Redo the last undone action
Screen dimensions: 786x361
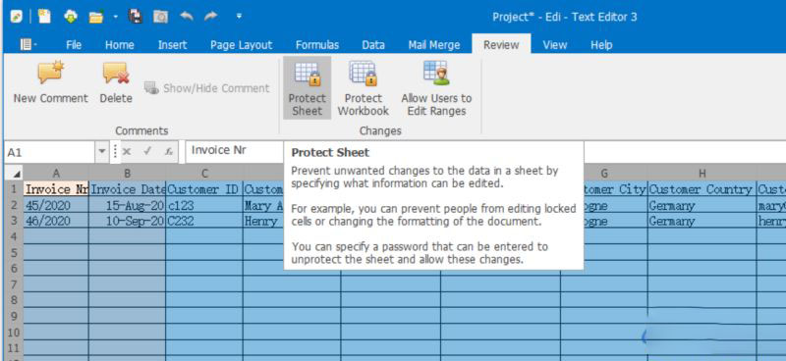(211, 17)
